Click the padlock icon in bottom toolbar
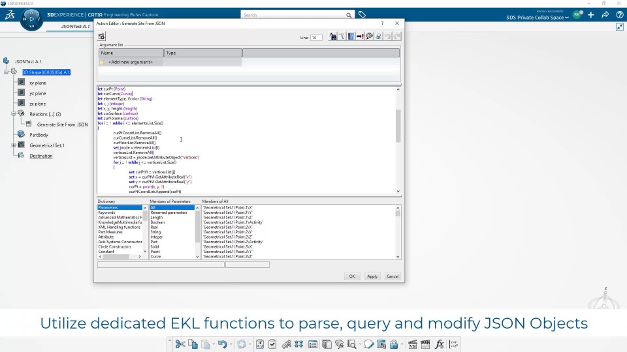 click(x=394, y=344)
